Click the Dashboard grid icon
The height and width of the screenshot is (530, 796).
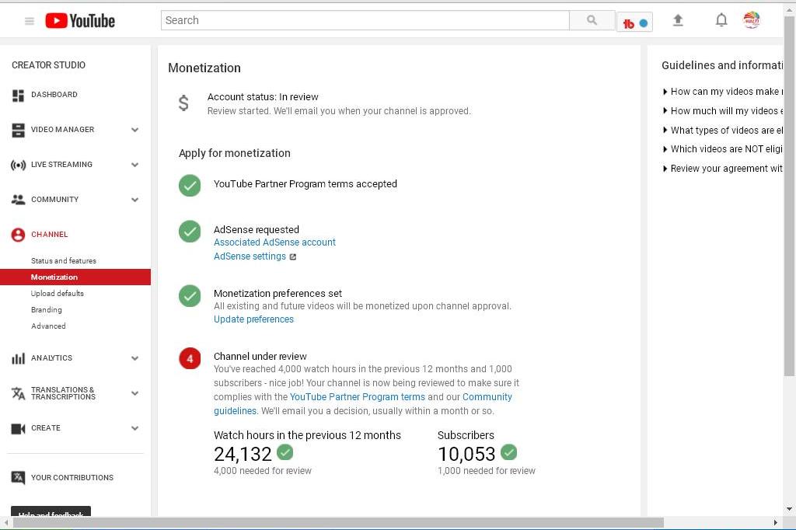pyautogui.click(x=19, y=96)
